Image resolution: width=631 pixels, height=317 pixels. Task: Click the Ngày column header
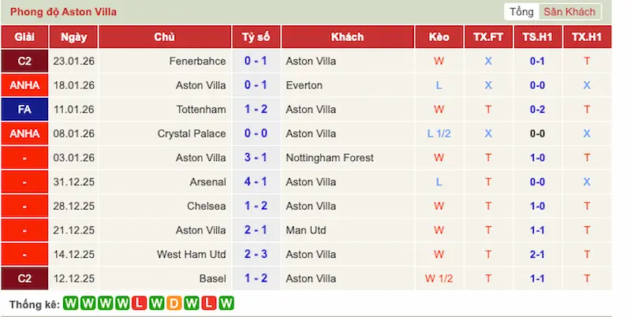(73, 37)
